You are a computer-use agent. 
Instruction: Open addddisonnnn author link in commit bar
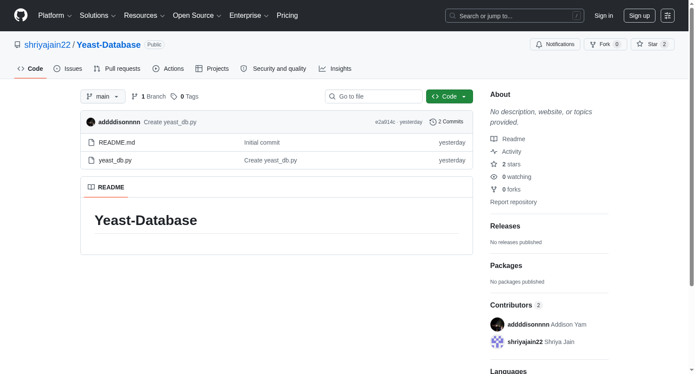pos(119,122)
